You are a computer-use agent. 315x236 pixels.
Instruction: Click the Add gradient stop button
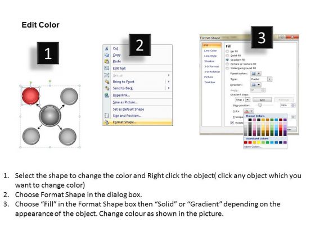(262, 100)
